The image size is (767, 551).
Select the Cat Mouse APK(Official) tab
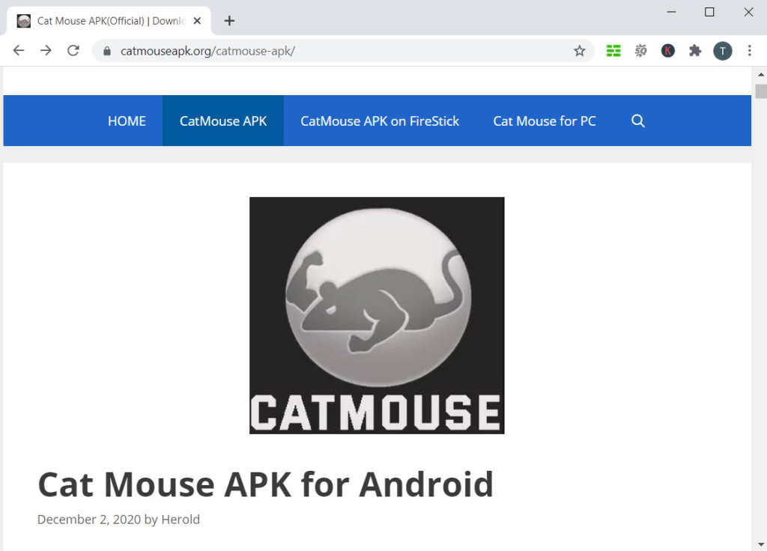click(109, 21)
